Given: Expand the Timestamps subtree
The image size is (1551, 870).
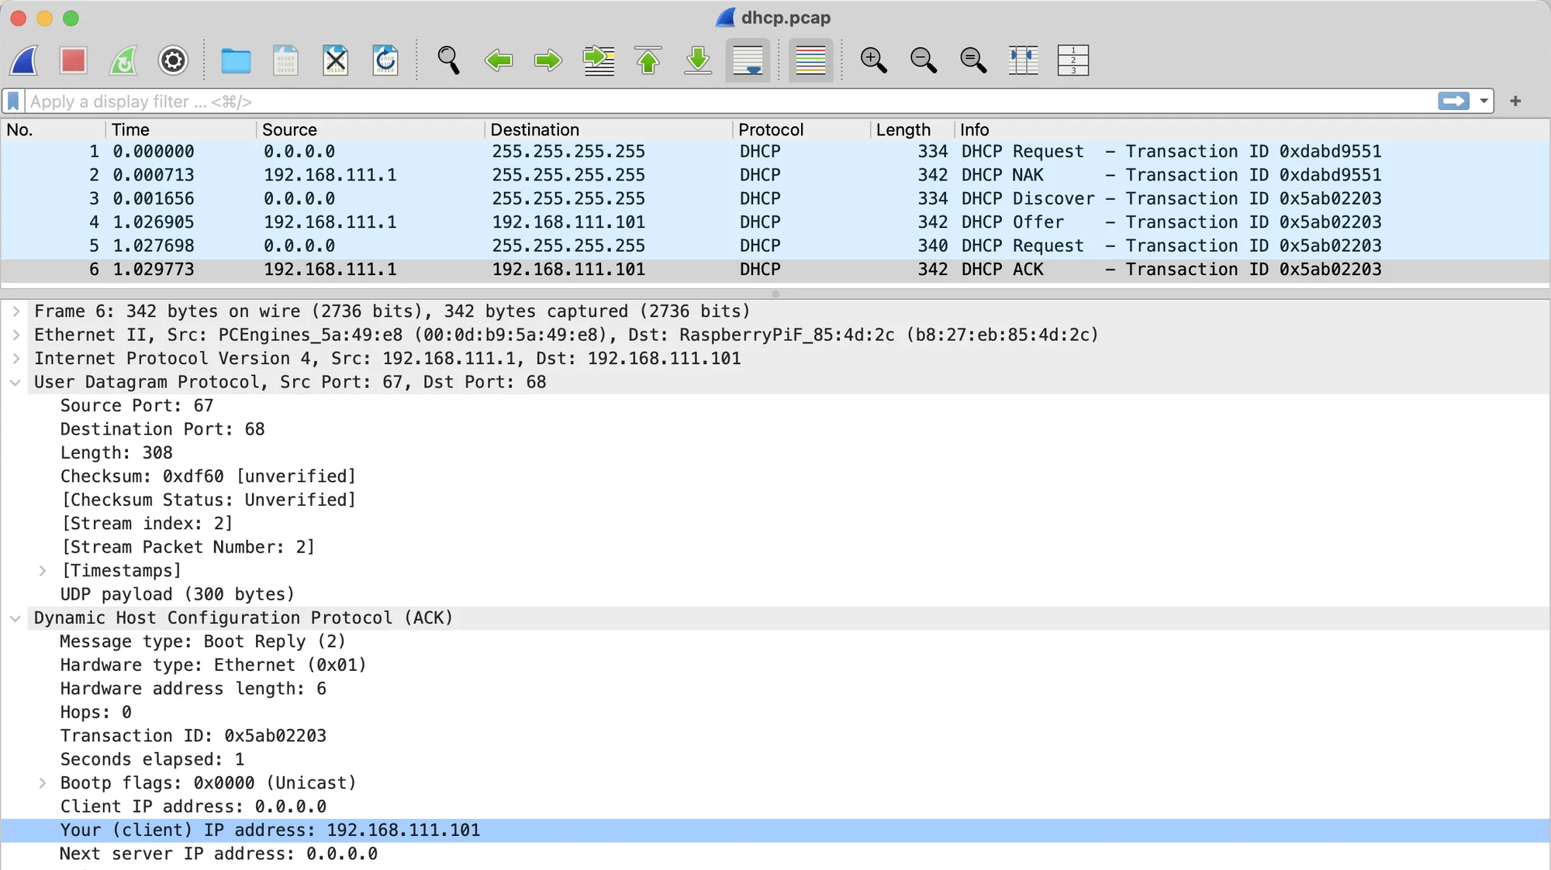Looking at the screenshot, I should point(43,571).
